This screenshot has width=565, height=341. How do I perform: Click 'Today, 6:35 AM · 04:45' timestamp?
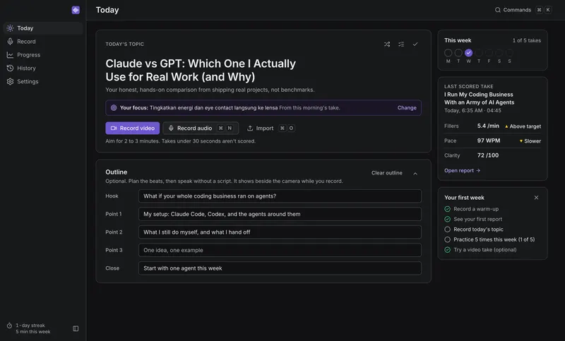coord(472,111)
